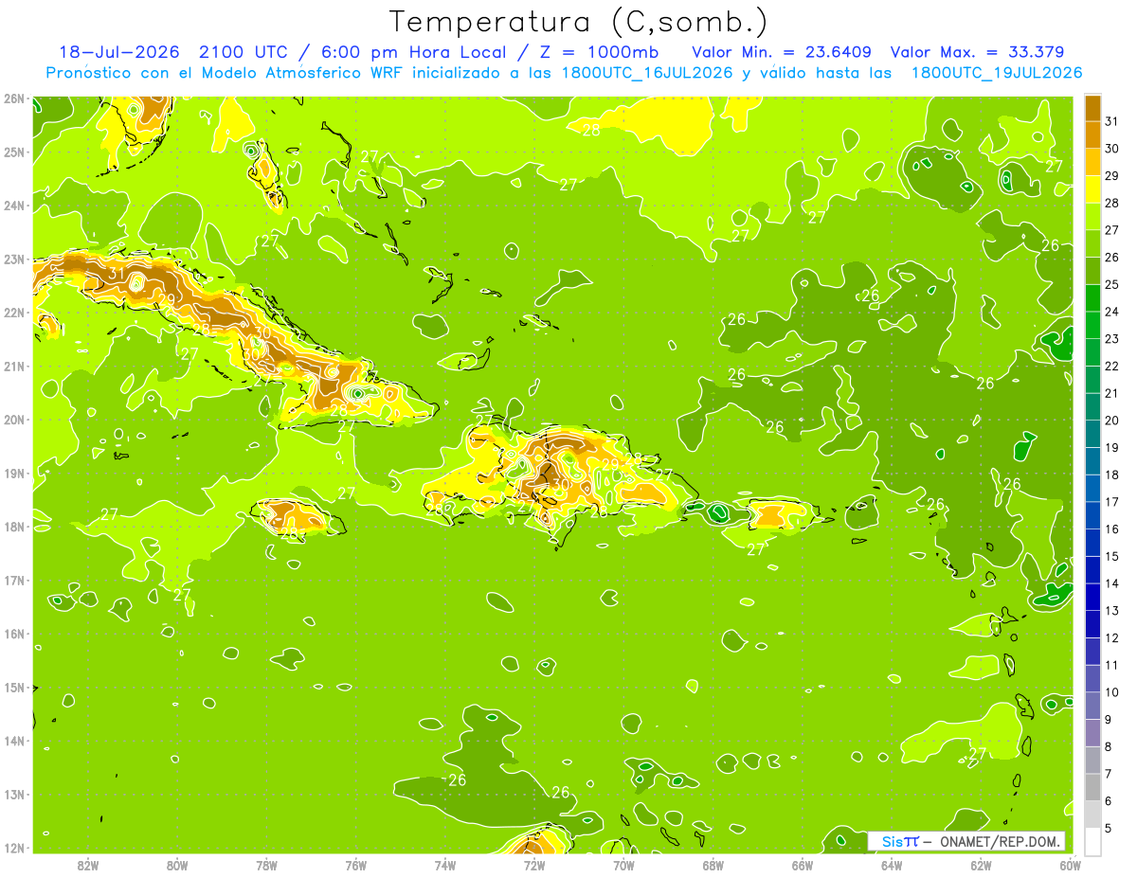The height and width of the screenshot is (878, 1137).
Task: Click the "62W" longitude axis label
Action: click(x=981, y=865)
